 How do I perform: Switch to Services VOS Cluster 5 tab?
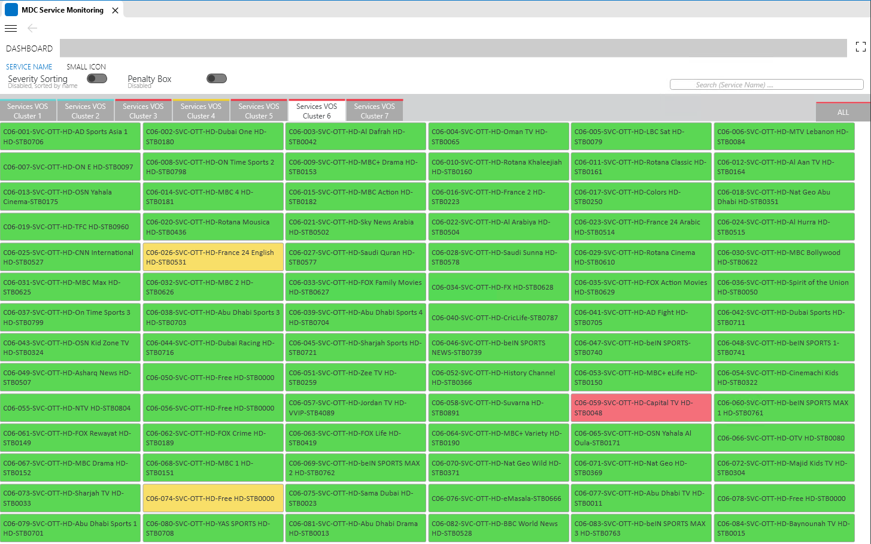pos(259,110)
